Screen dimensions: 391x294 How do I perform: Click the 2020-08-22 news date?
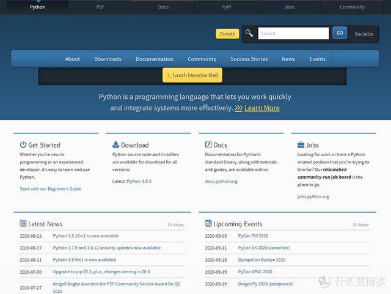(31, 236)
